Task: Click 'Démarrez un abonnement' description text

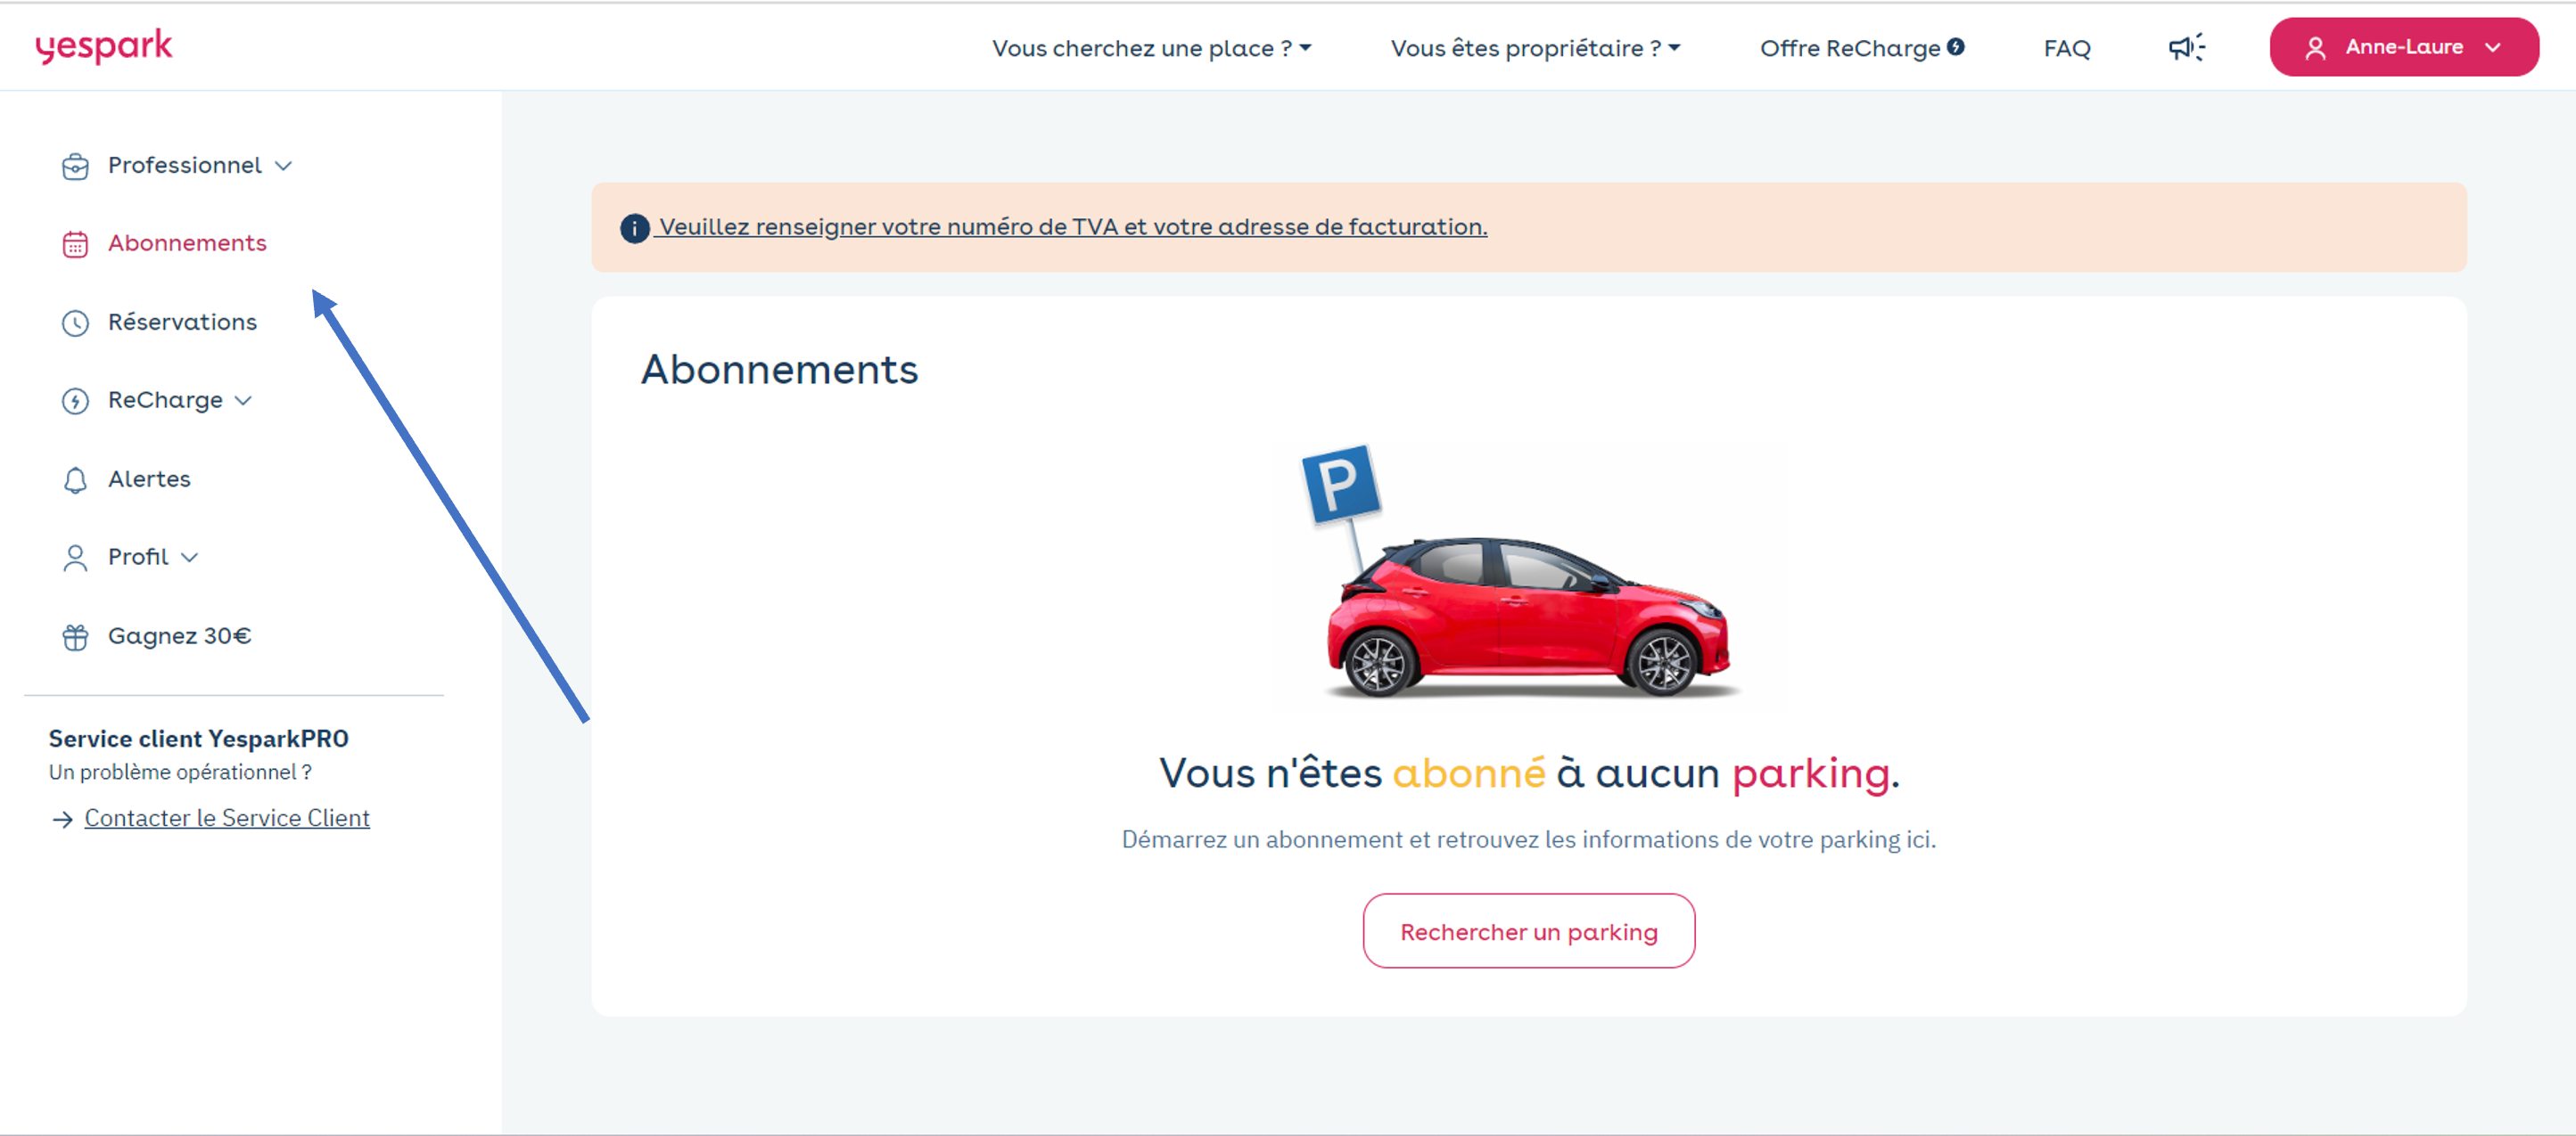Action: click(x=1528, y=839)
